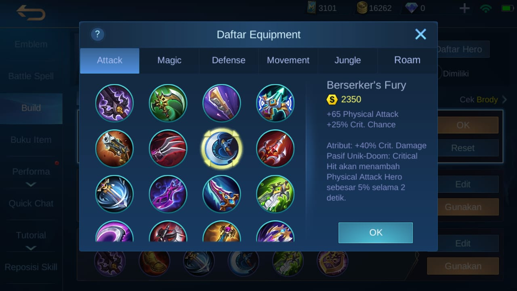
Task: Close the Daftar Equipment dialog
Action: click(x=420, y=34)
